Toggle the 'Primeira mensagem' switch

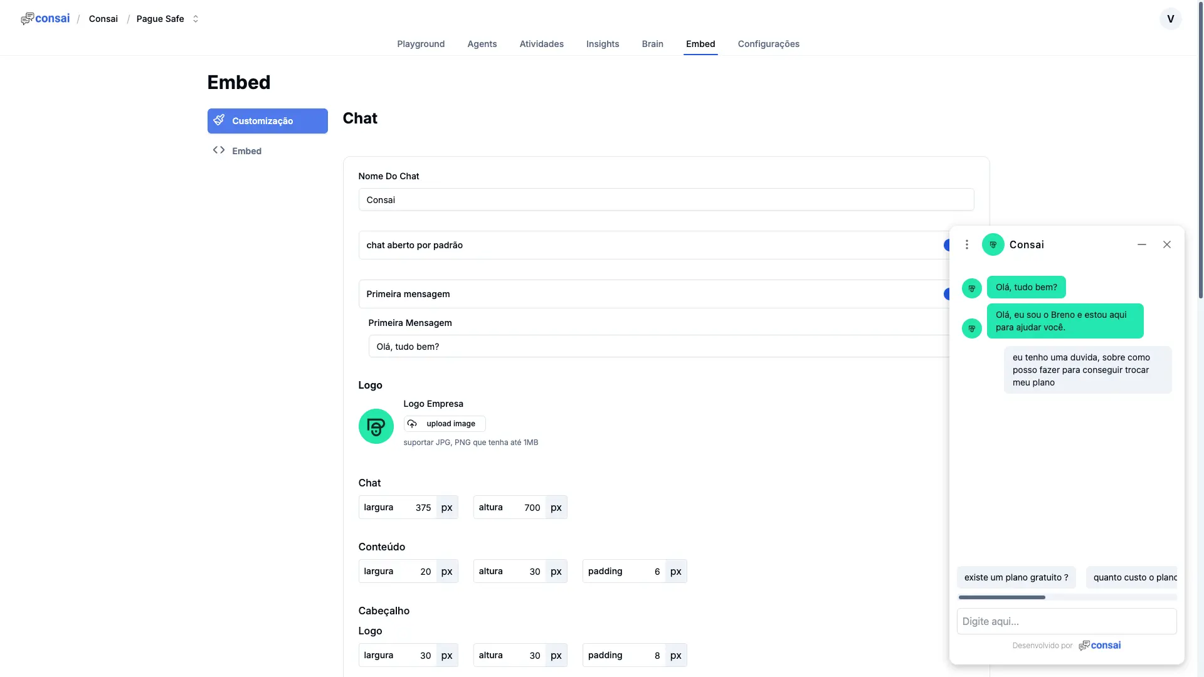(x=947, y=294)
